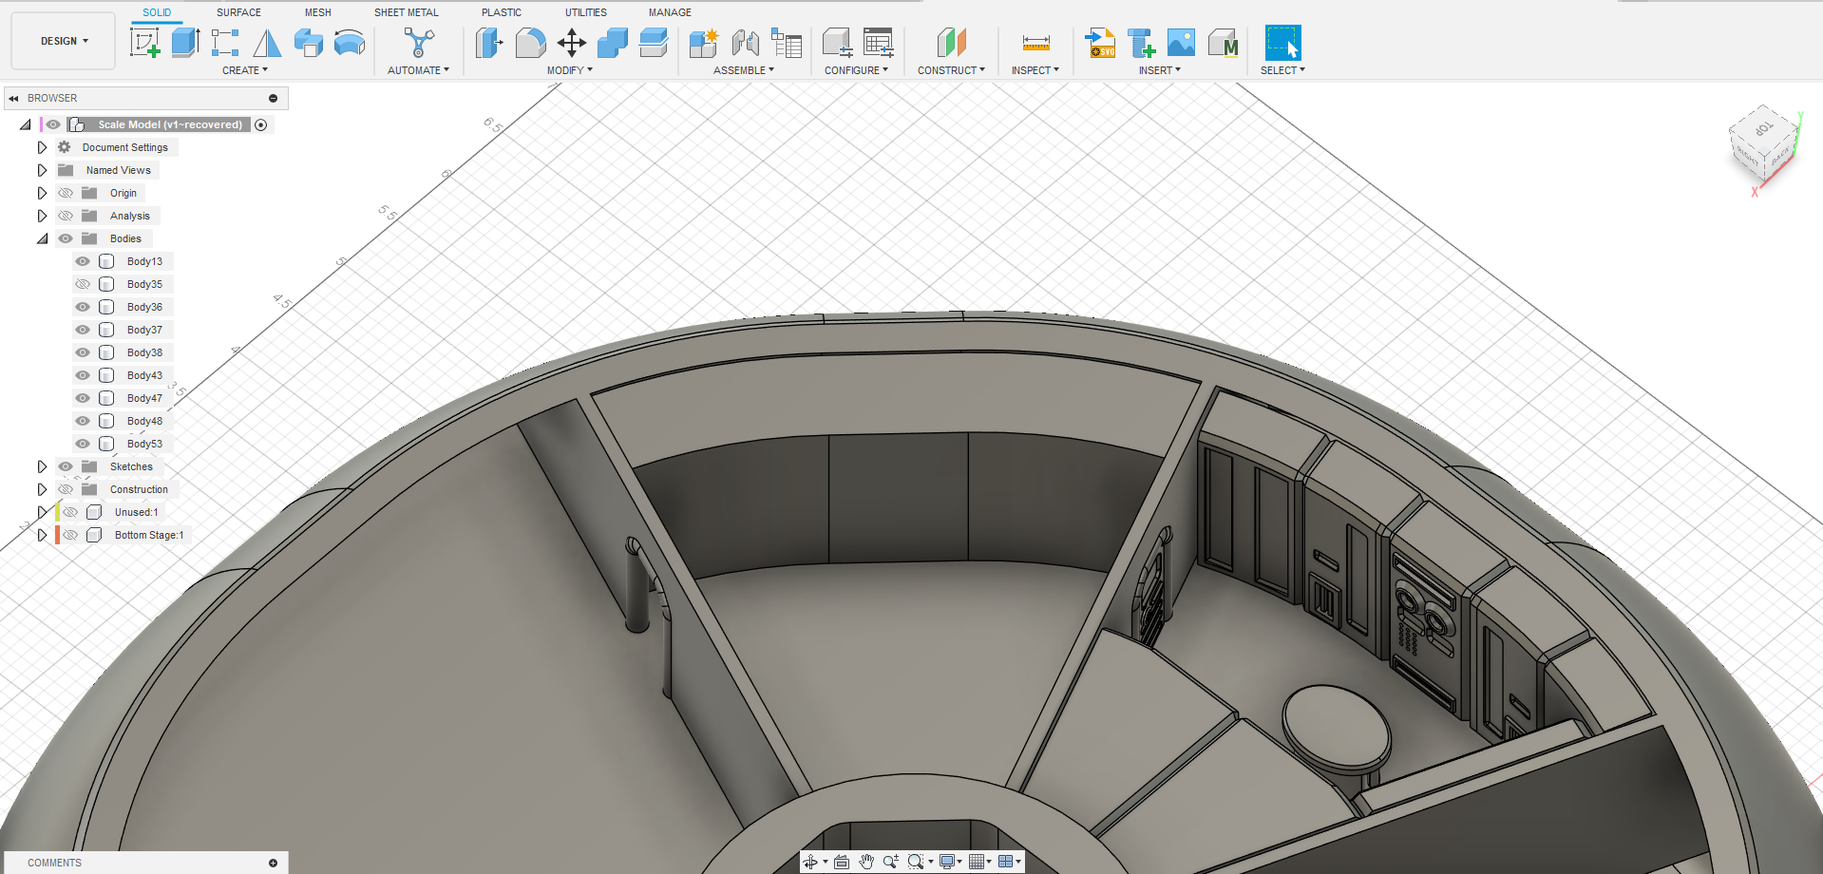Select Body47 in the browser tree
1823x874 pixels.
[144, 398]
